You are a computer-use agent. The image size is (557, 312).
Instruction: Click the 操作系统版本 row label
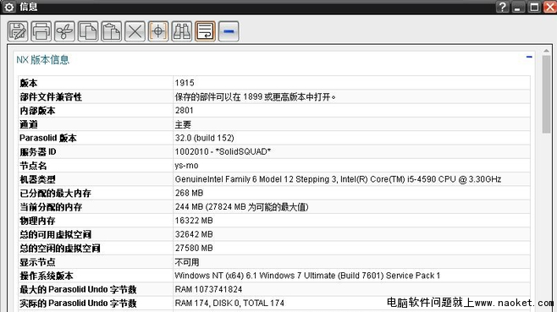(47, 276)
